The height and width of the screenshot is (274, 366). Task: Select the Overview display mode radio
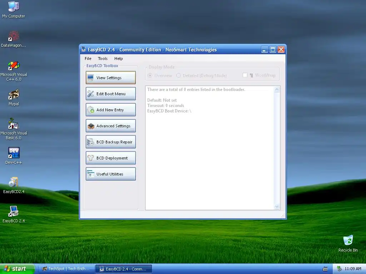[150, 76]
